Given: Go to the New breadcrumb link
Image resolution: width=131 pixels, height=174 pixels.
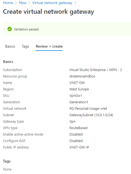Looking at the screenshot, I should pyautogui.click(x=23, y=3).
